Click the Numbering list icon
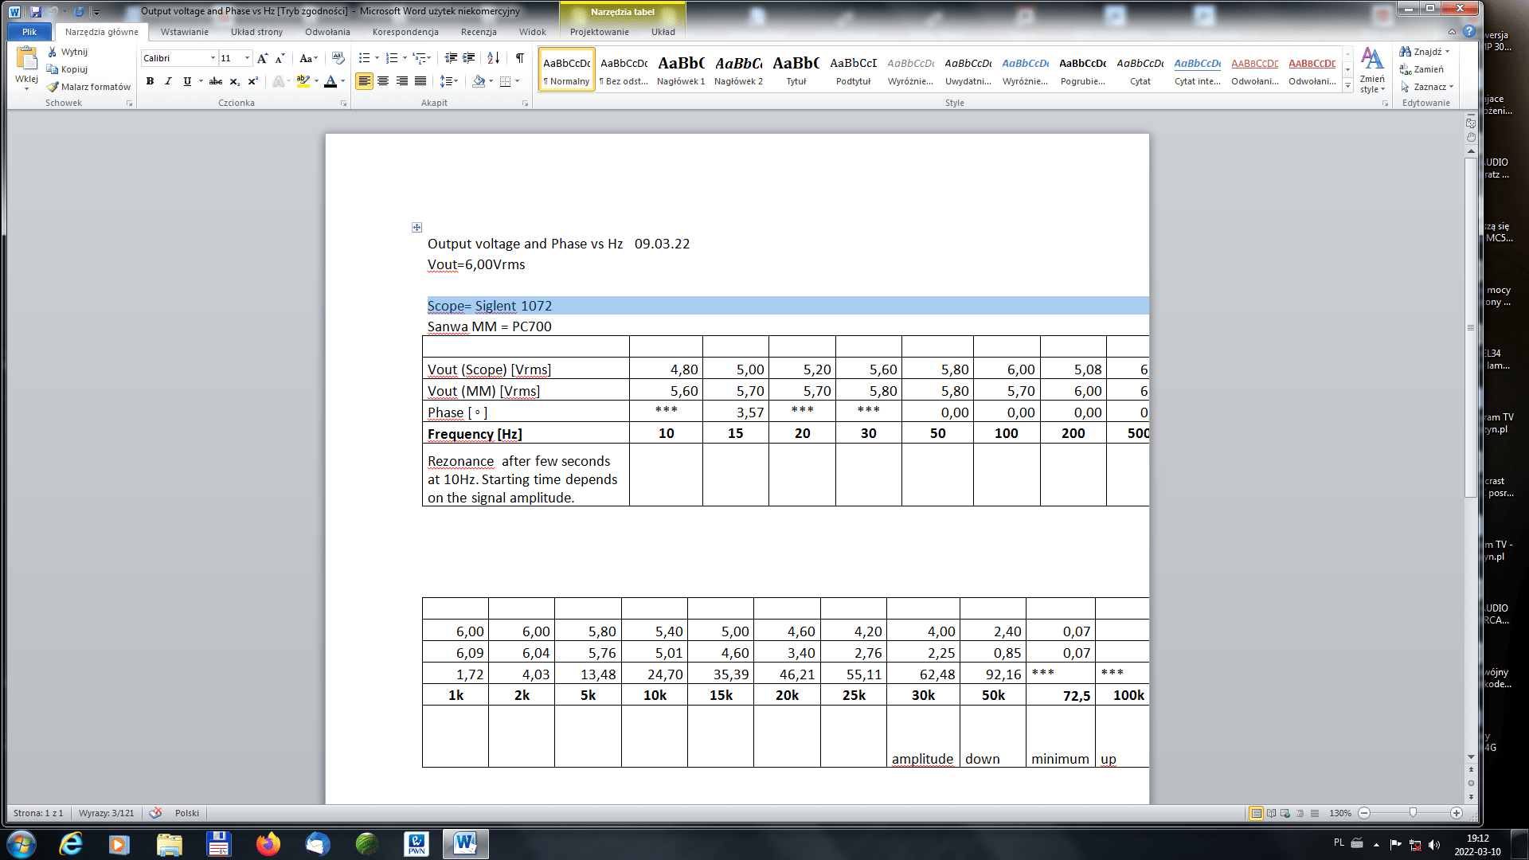 tap(391, 58)
